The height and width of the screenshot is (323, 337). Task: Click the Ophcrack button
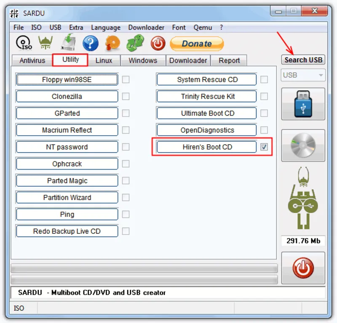point(67,164)
